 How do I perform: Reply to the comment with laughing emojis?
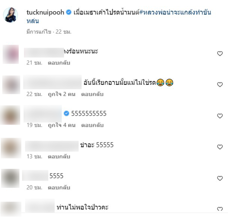tap(92, 94)
